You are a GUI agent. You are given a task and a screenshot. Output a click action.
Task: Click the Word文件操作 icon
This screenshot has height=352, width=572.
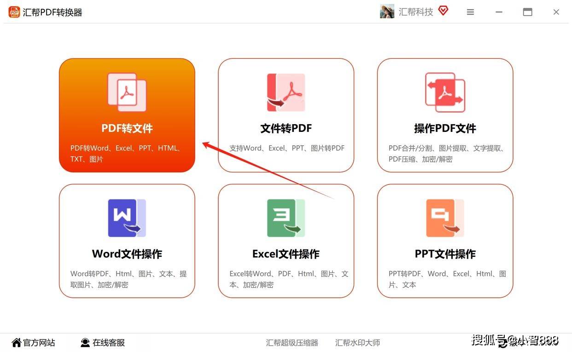click(127, 218)
